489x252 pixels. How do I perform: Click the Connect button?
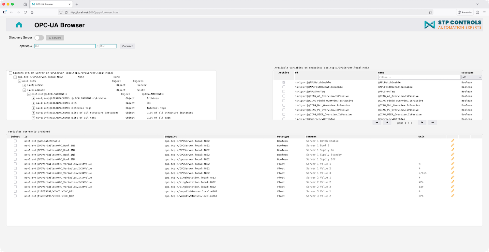click(127, 46)
